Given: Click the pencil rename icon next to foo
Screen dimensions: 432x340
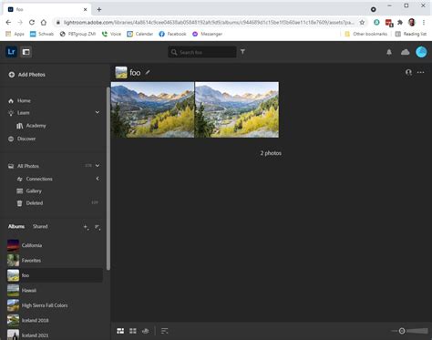Looking at the screenshot, I should tap(148, 72).
